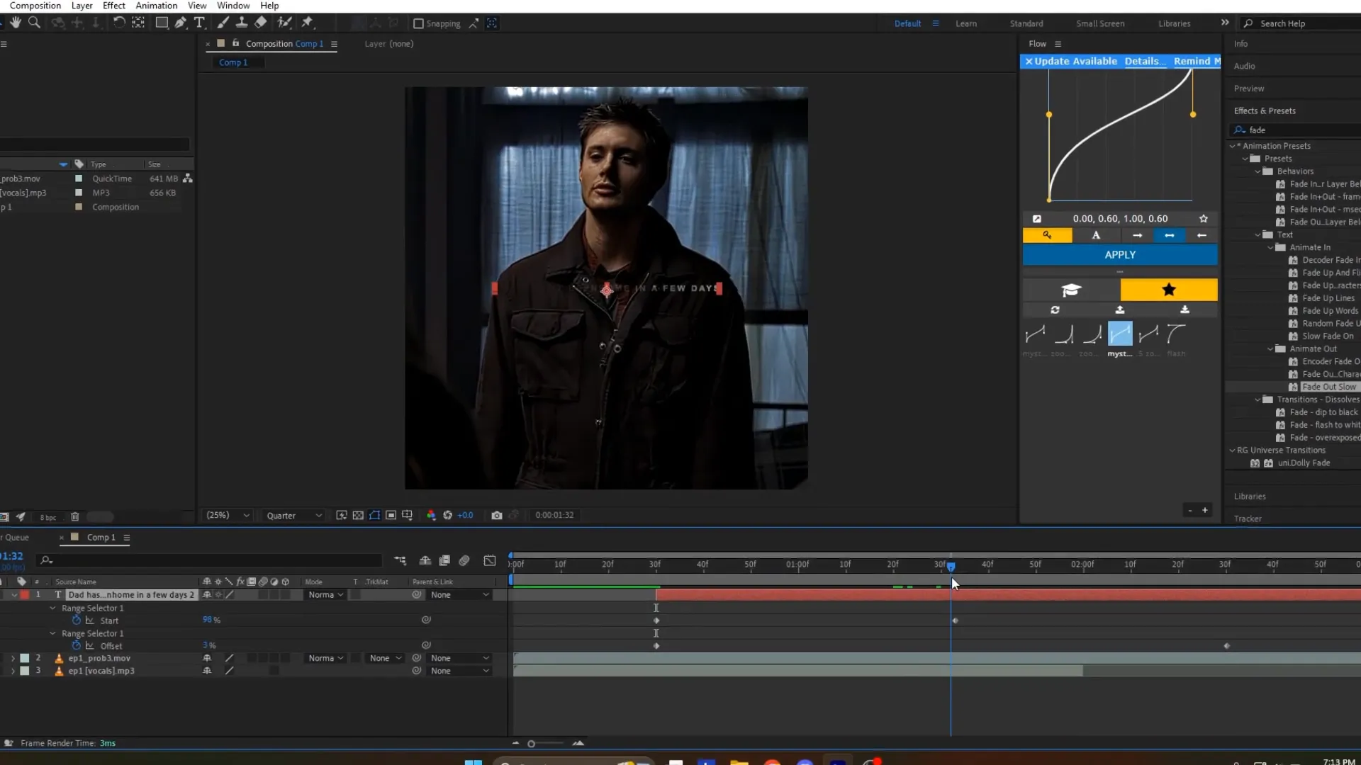Toggle graph icon next to Start property
This screenshot has height=765, width=1361.
(x=90, y=620)
